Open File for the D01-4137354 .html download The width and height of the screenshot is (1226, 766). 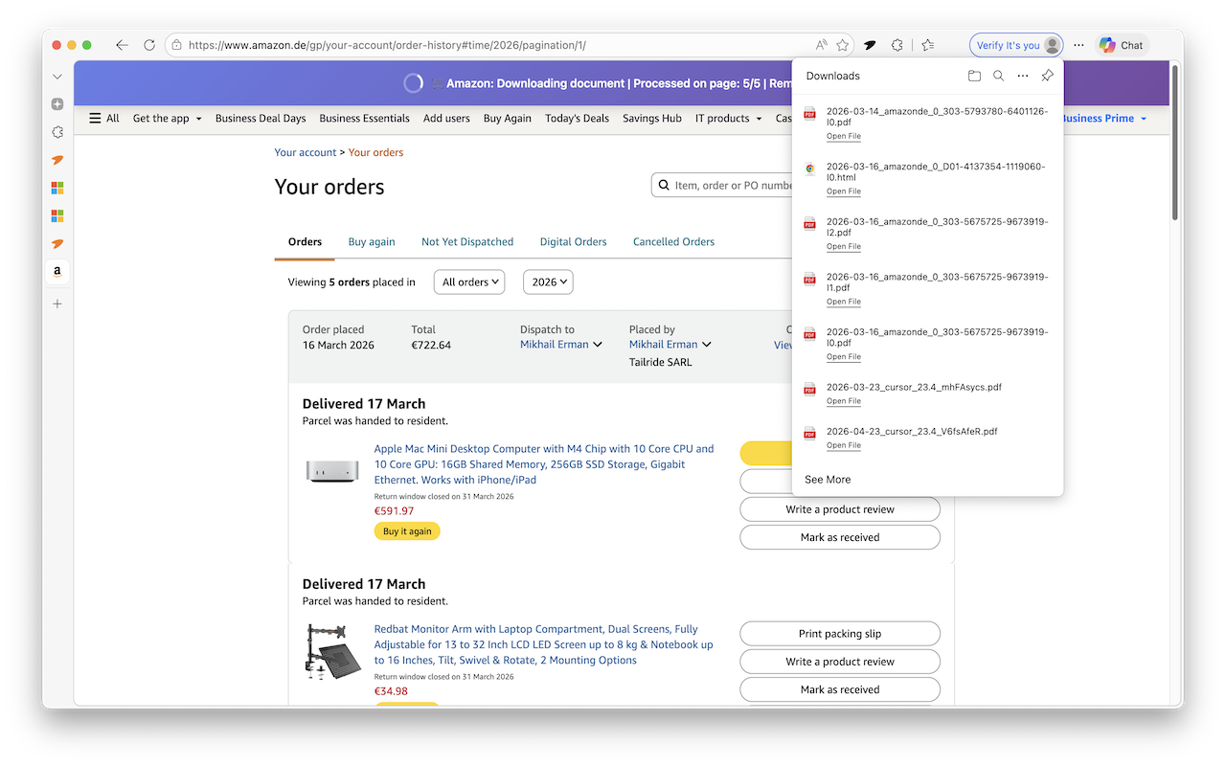(844, 191)
